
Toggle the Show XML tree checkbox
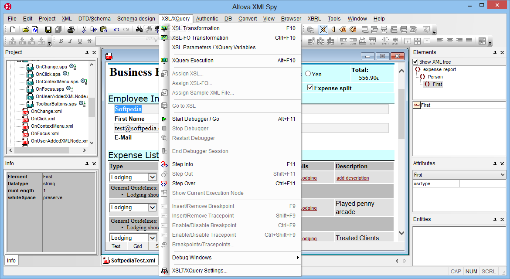tap(415, 61)
